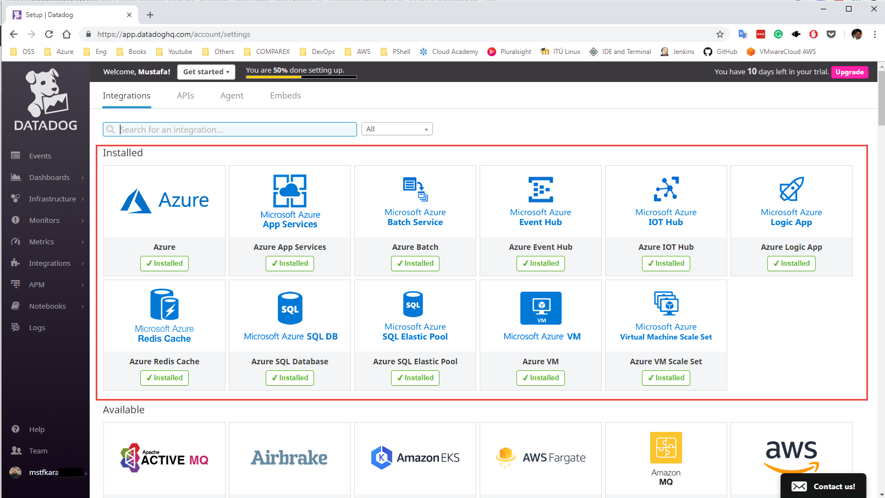The height and width of the screenshot is (498, 885).
Task: Open a new Chrome tab
Action: point(150,15)
